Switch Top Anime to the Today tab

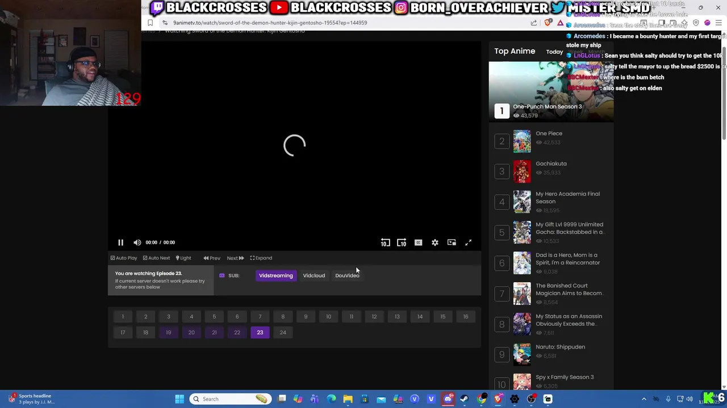click(x=554, y=52)
